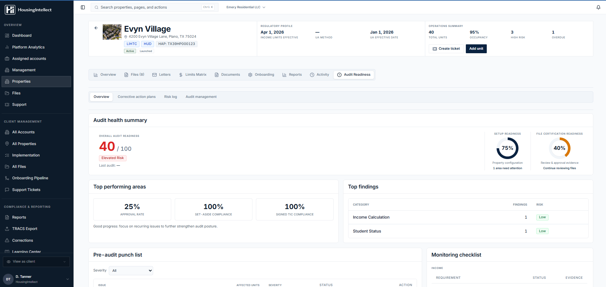This screenshot has width=606, height=287.
Task: Click the Elevated Risk badge
Action: [x=113, y=158]
